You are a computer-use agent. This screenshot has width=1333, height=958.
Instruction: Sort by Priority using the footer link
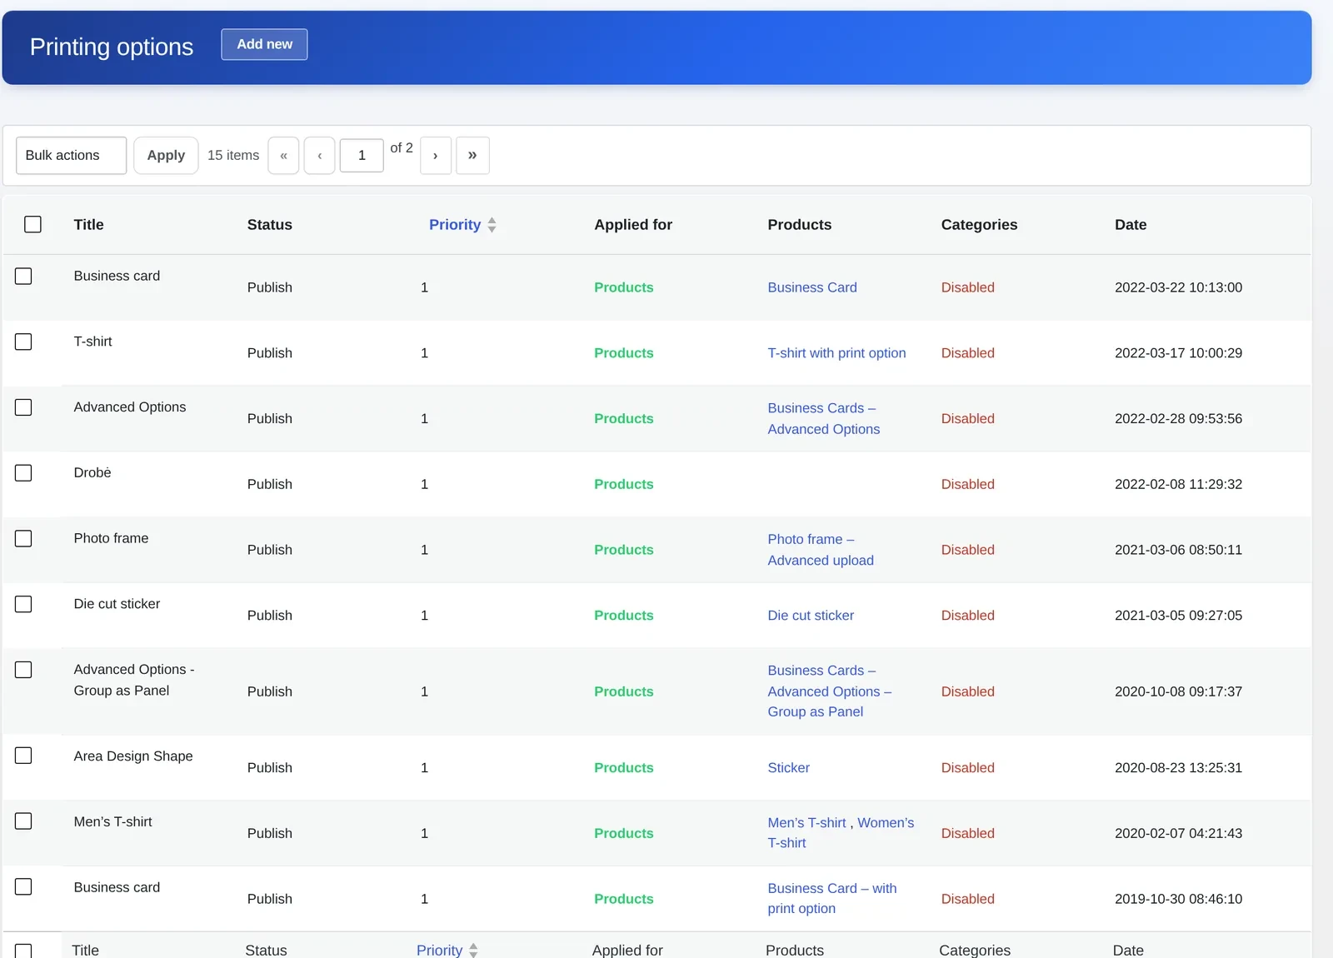click(x=439, y=951)
